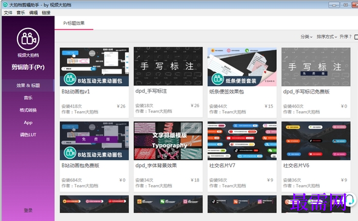The height and width of the screenshot is (221, 358).
Task: Click 安装98次 on 社交名片V7 card
Action: [x=218, y=180]
